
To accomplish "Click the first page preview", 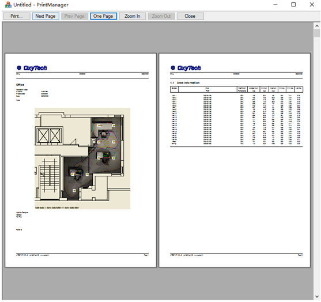I will click(81, 160).
